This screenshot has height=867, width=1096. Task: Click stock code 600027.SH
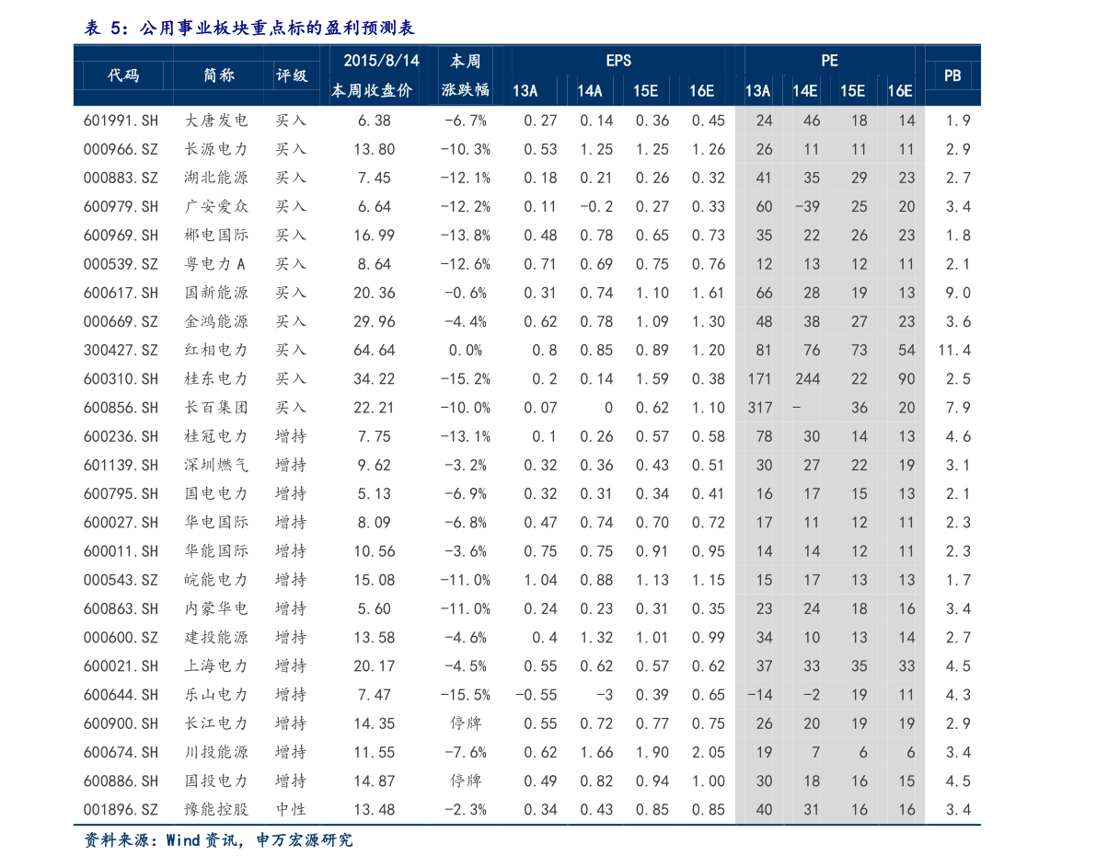point(121,522)
